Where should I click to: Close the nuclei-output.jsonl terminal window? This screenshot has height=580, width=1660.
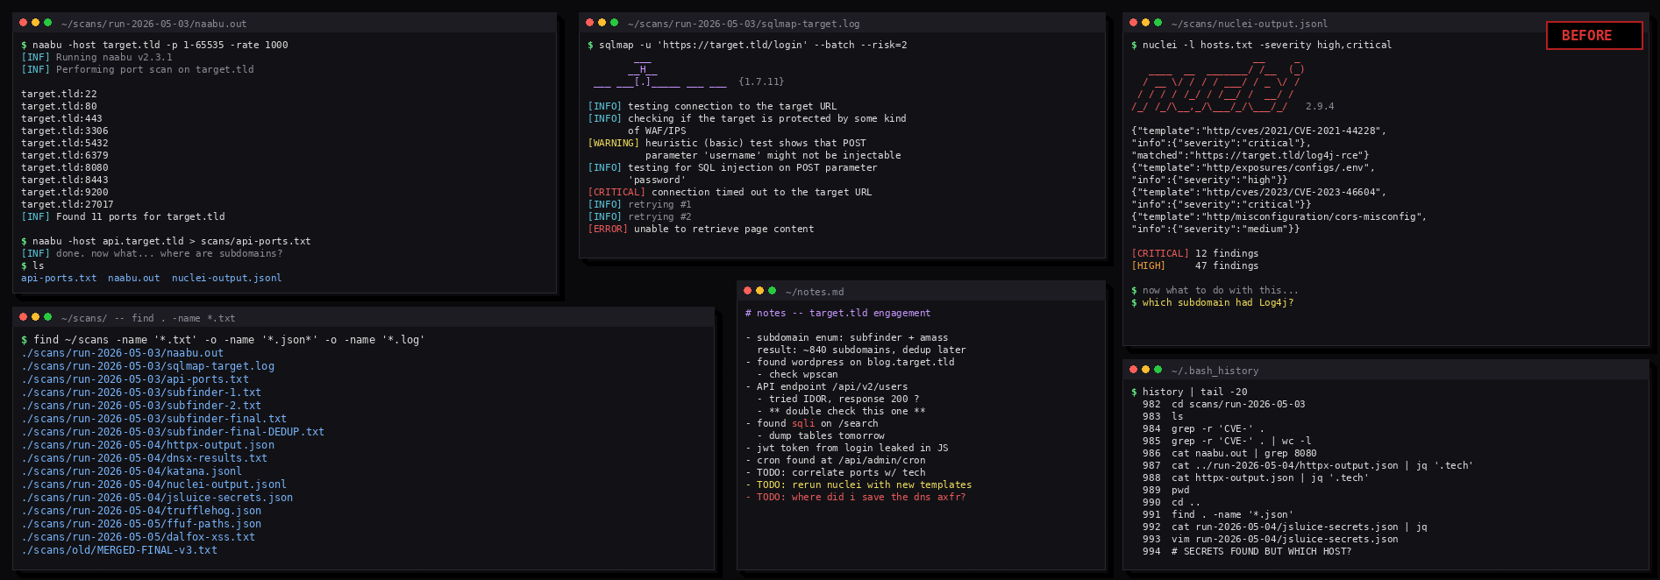point(1134,23)
